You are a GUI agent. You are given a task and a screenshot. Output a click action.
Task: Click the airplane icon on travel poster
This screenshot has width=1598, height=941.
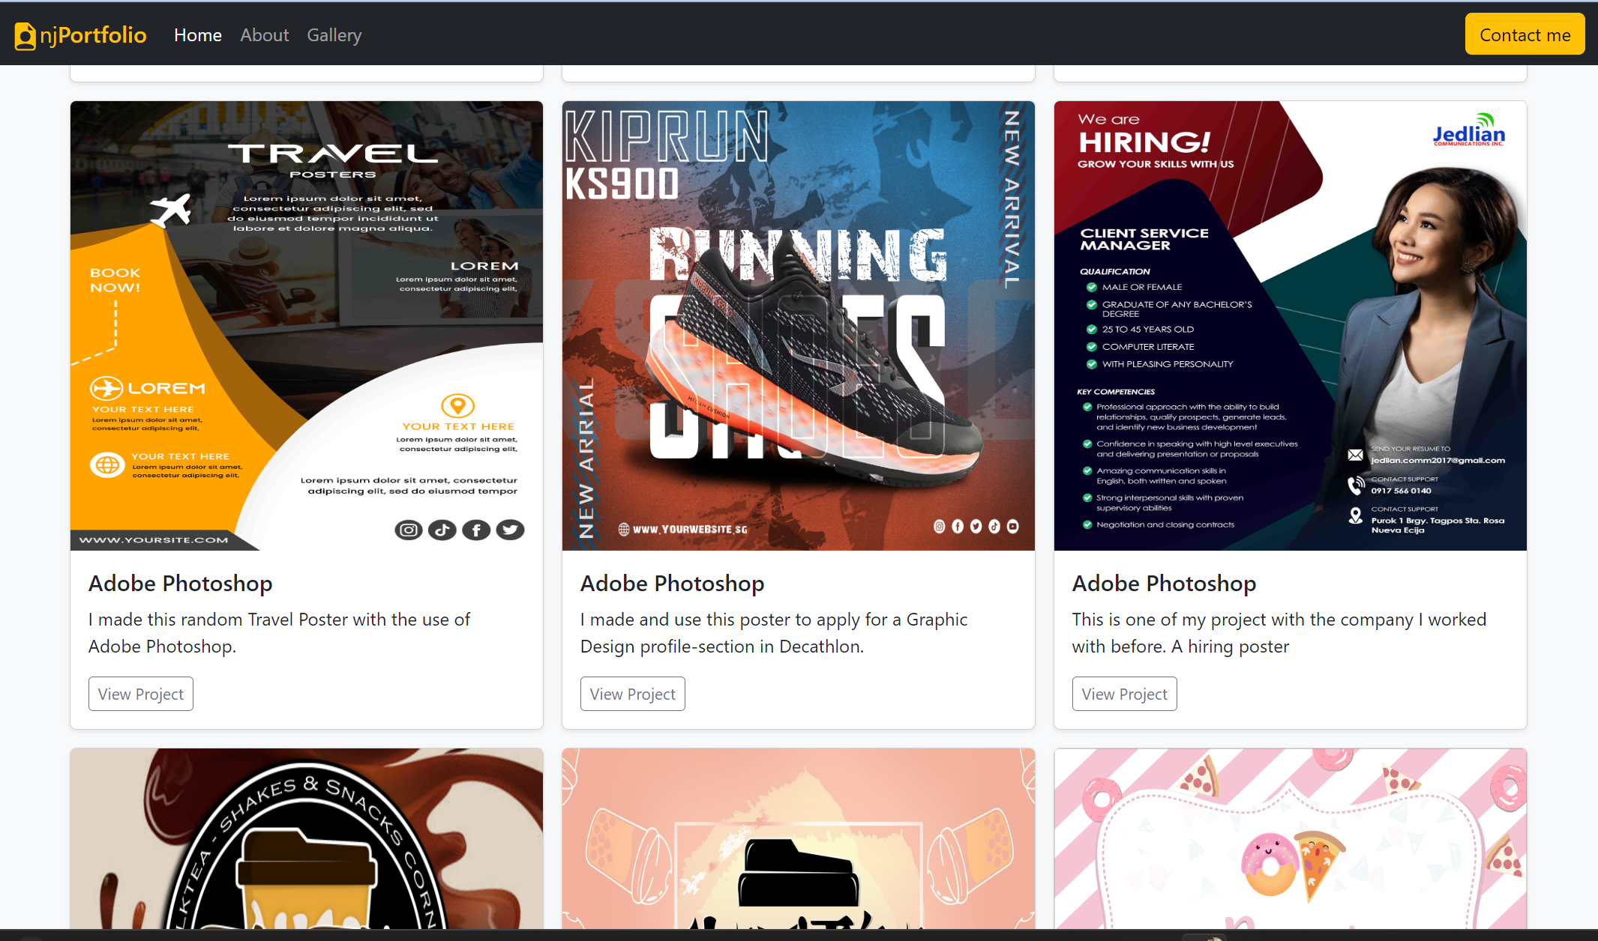tap(171, 209)
